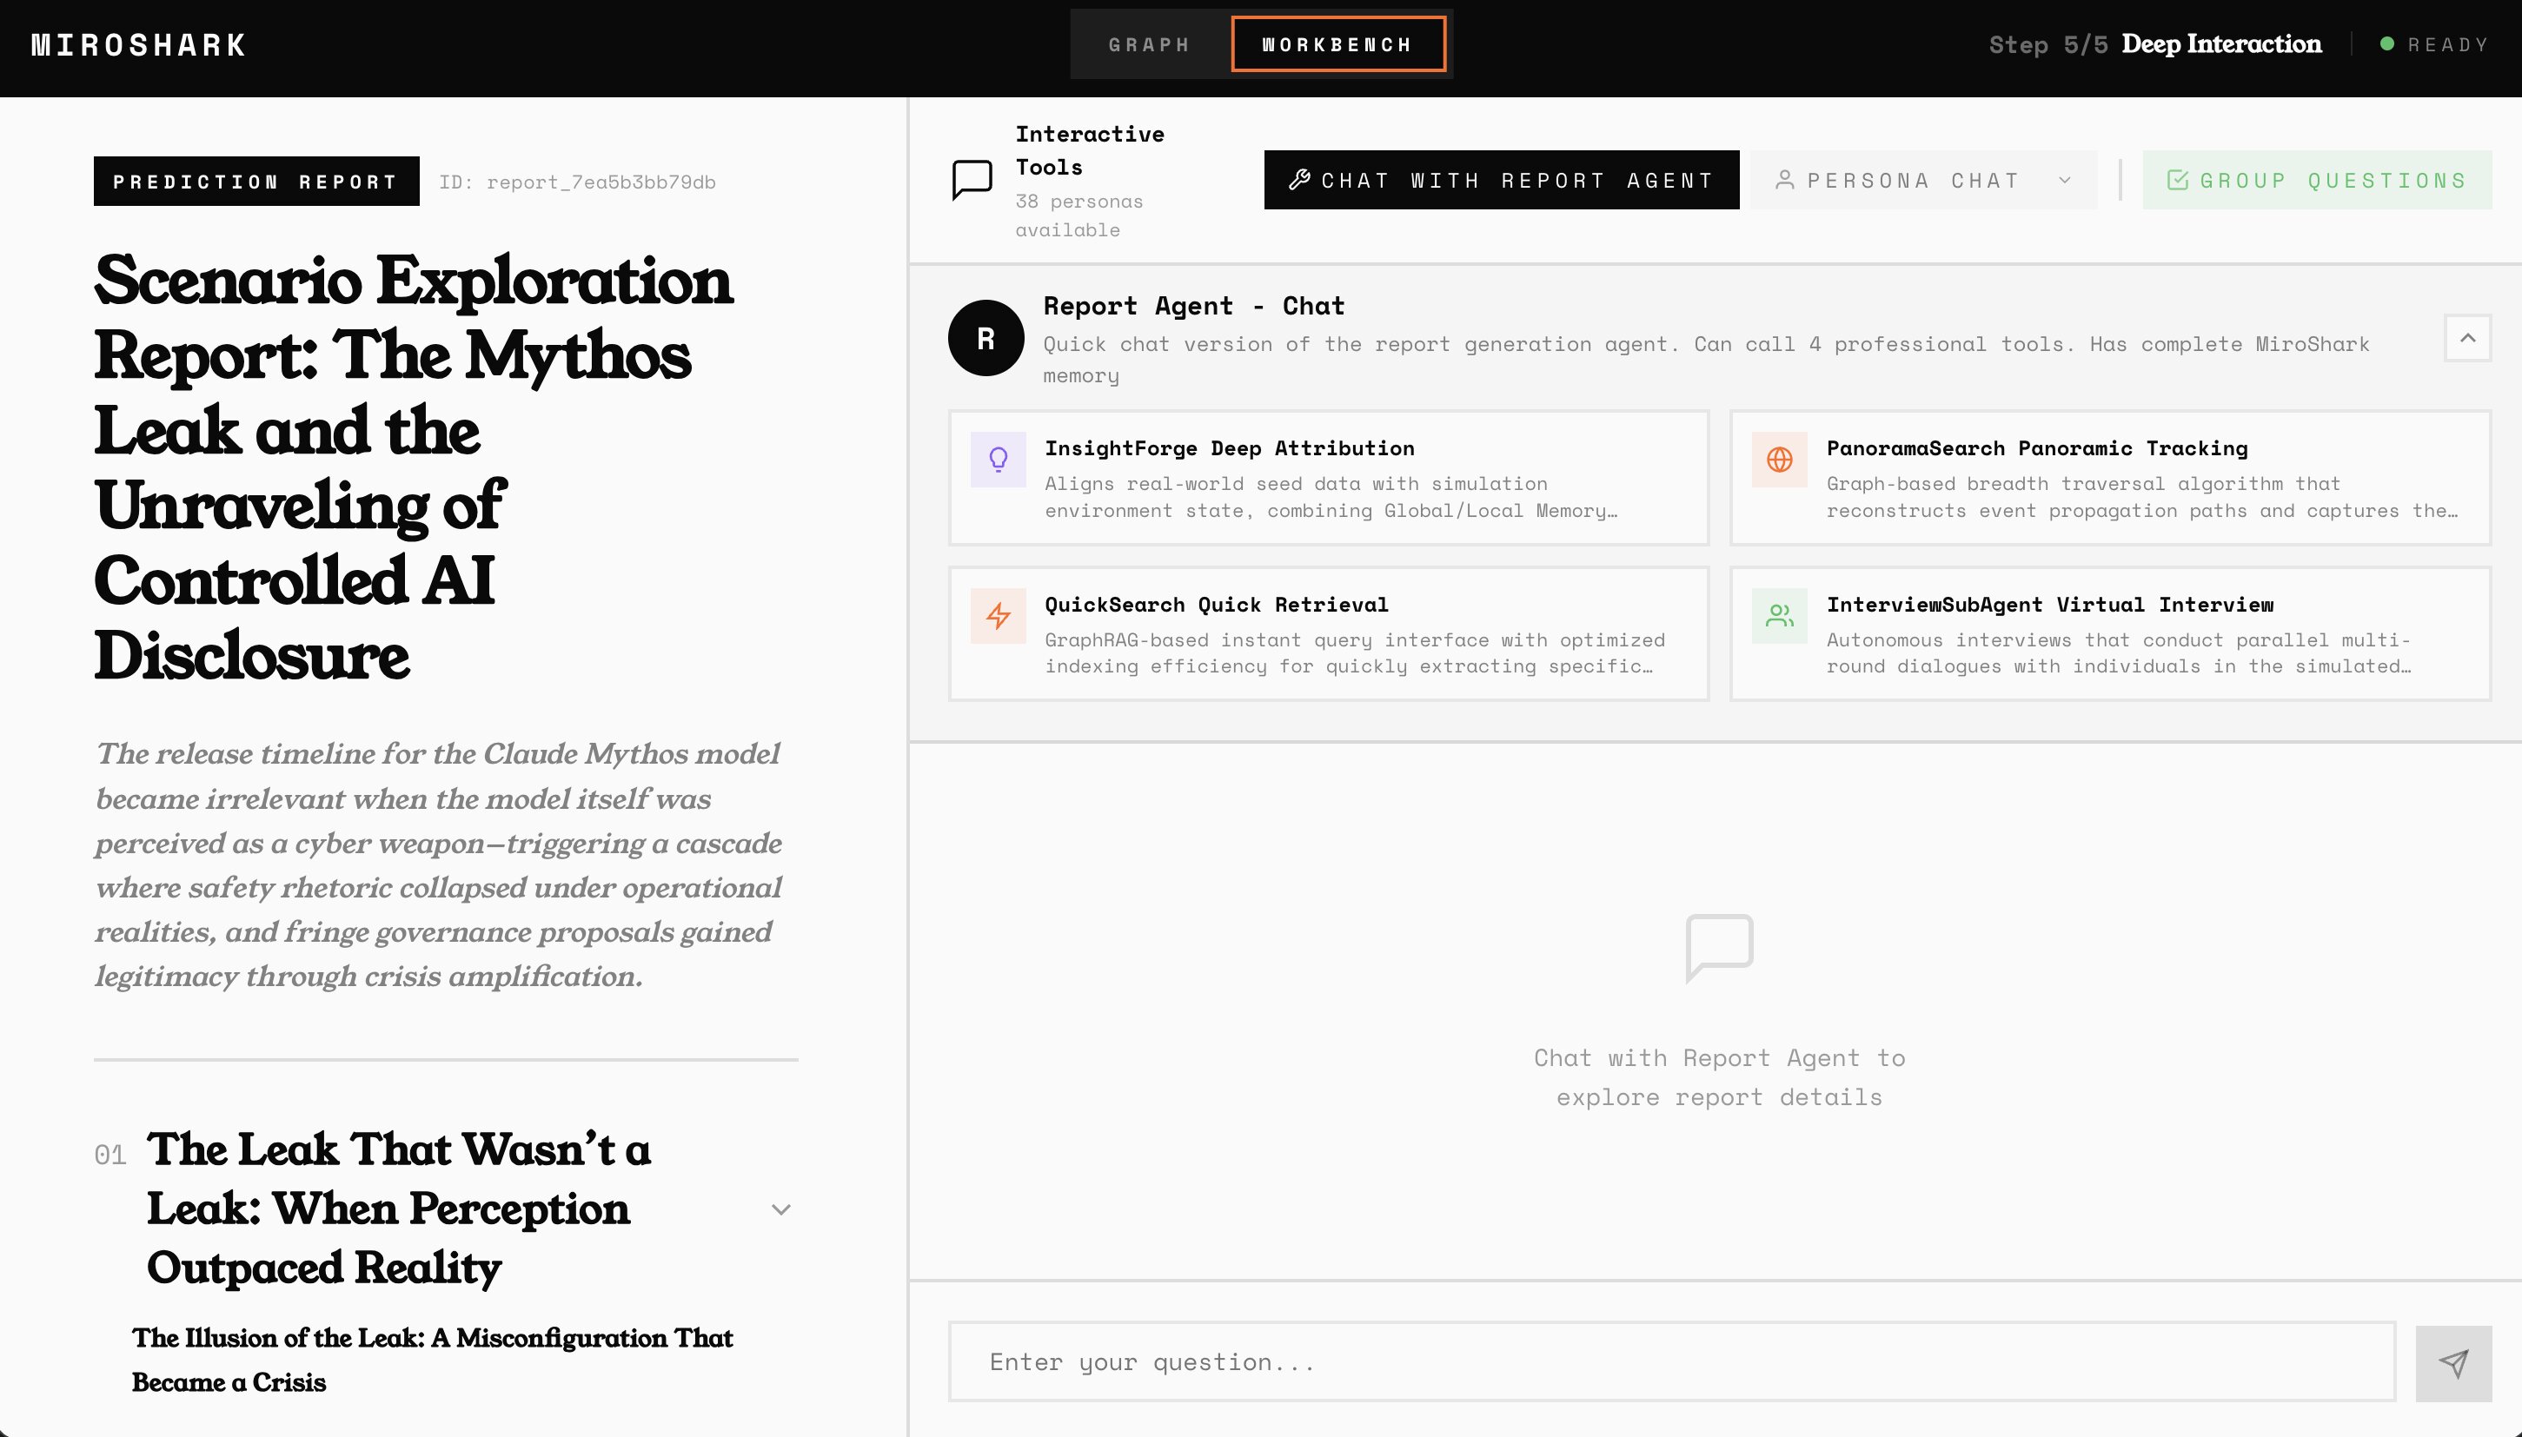Click the InterviewSubAgent people icon

(1779, 616)
